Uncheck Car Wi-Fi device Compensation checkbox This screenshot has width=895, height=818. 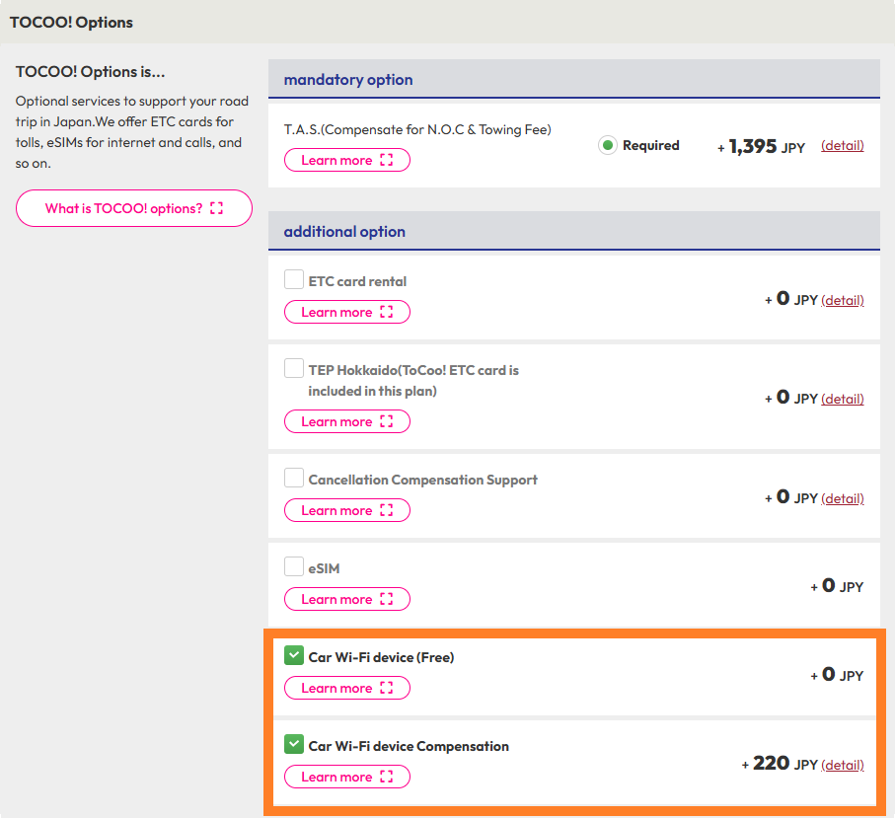294,744
